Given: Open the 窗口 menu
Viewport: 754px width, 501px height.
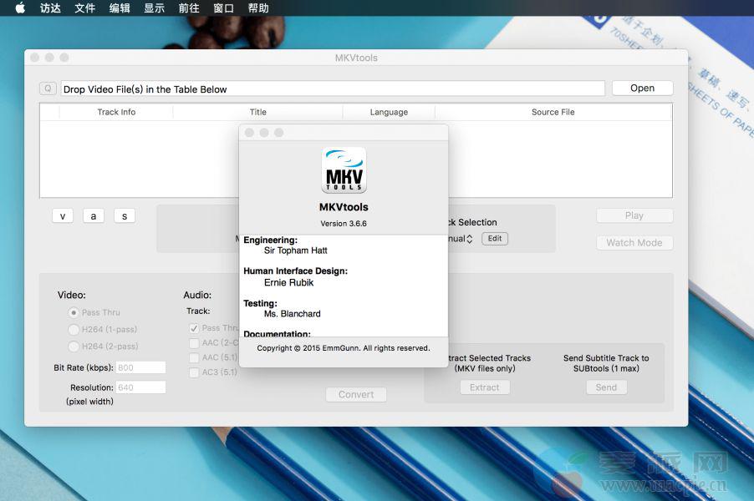Looking at the screenshot, I should (223, 8).
